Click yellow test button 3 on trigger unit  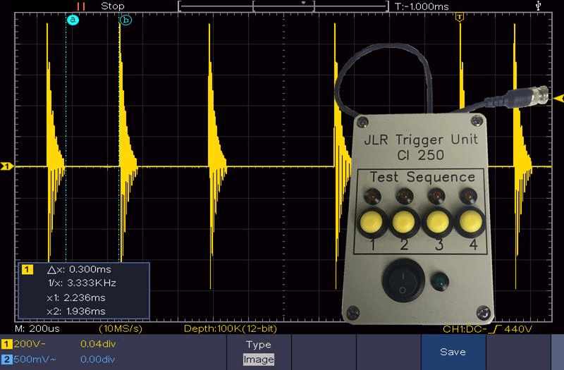pyautogui.click(x=436, y=222)
